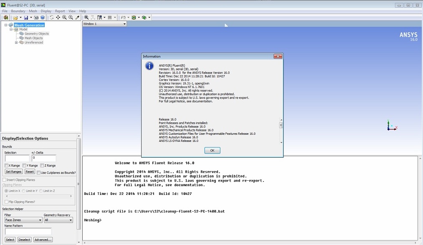Click the save floppy disk icon
This screenshot has height=245, width=423.
click(x=26, y=18)
